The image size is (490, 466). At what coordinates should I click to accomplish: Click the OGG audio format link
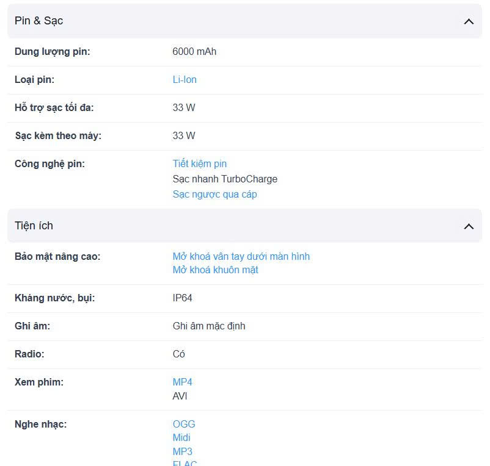[x=184, y=424]
